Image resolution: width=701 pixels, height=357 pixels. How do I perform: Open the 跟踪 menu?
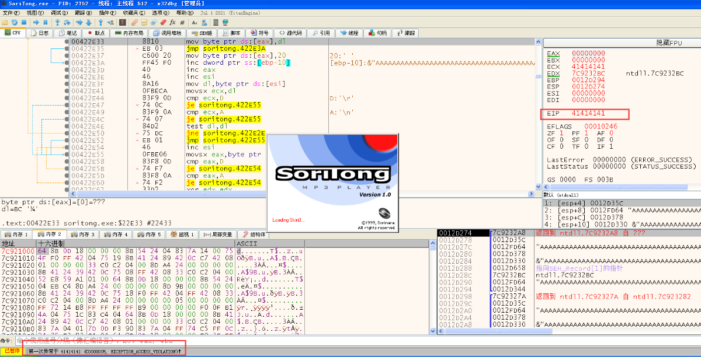[83, 12]
